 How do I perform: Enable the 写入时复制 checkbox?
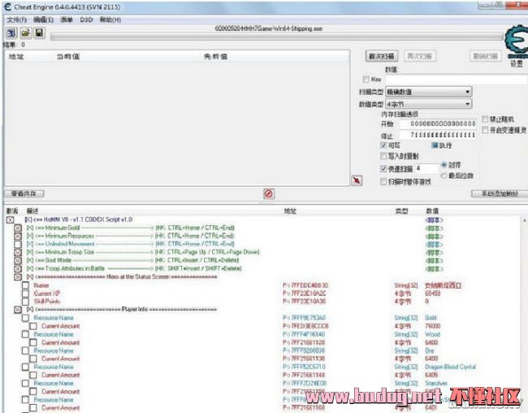click(383, 156)
